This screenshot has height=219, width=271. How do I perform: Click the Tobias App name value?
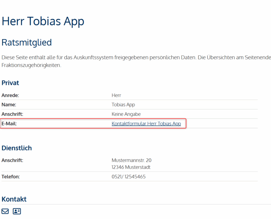123,105
